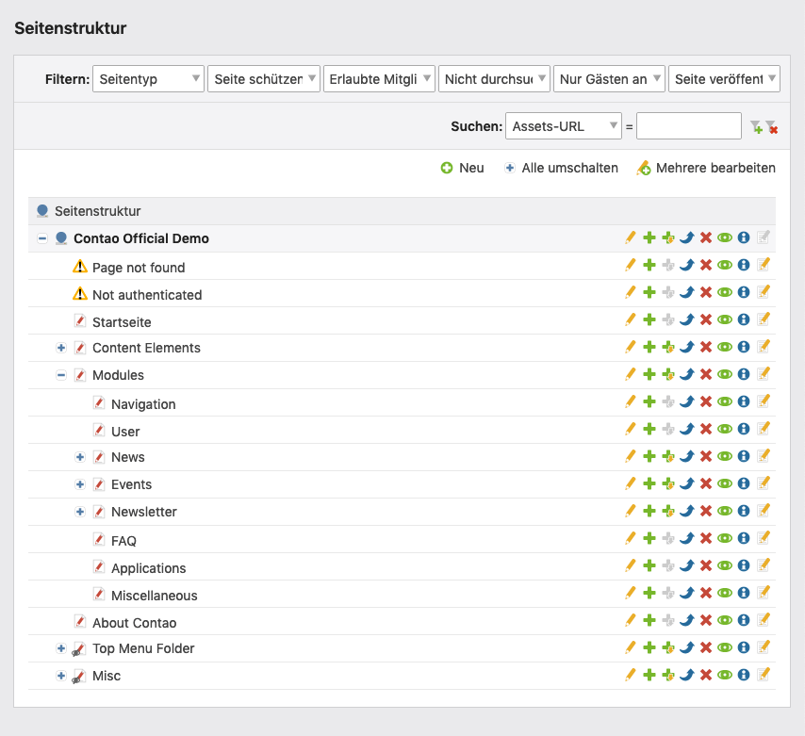The image size is (805, 736).
Task: Delete the Misc page
Action: 706,675
